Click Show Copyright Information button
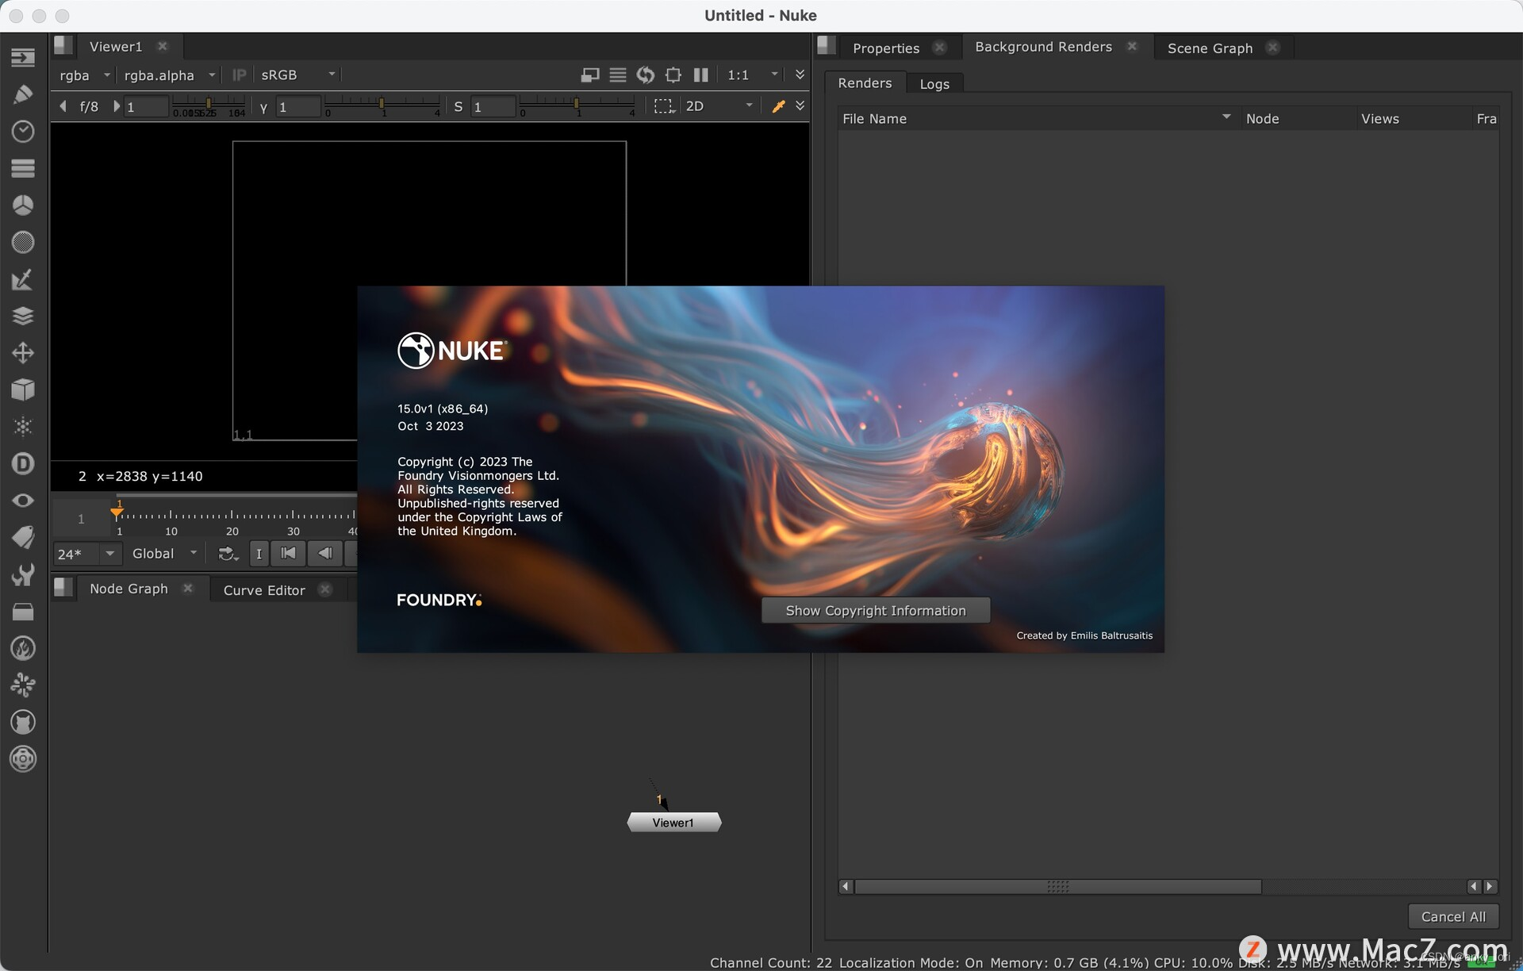The width and height of the screenshot is (1523, 971). (876, 611)
